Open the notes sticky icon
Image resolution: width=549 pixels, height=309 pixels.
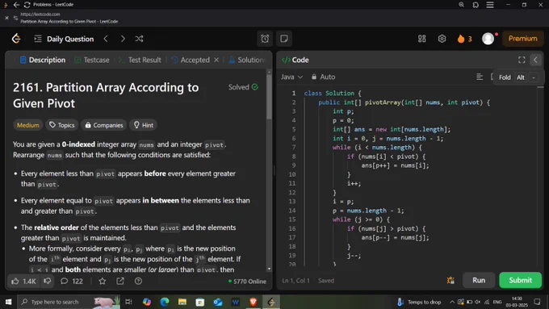(284, 39)
